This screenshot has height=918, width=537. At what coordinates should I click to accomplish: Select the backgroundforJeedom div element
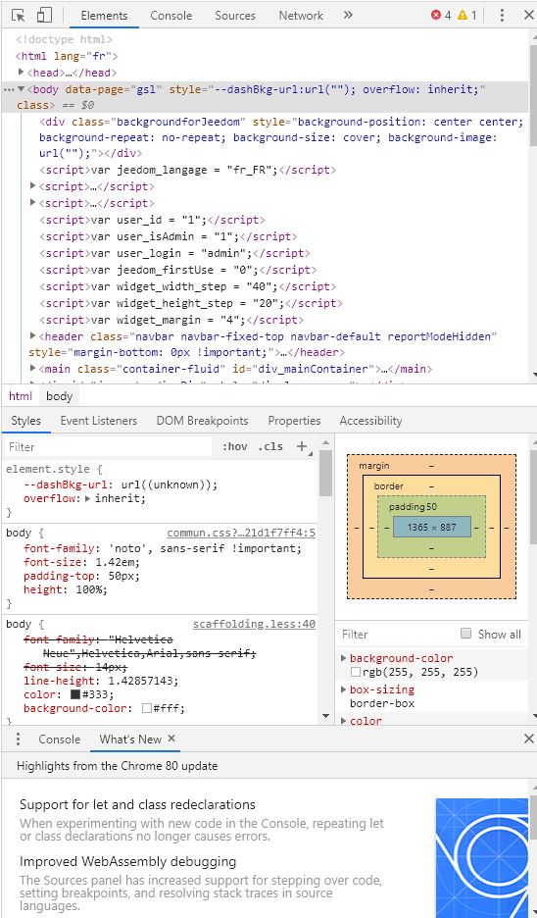click(281, 137)
